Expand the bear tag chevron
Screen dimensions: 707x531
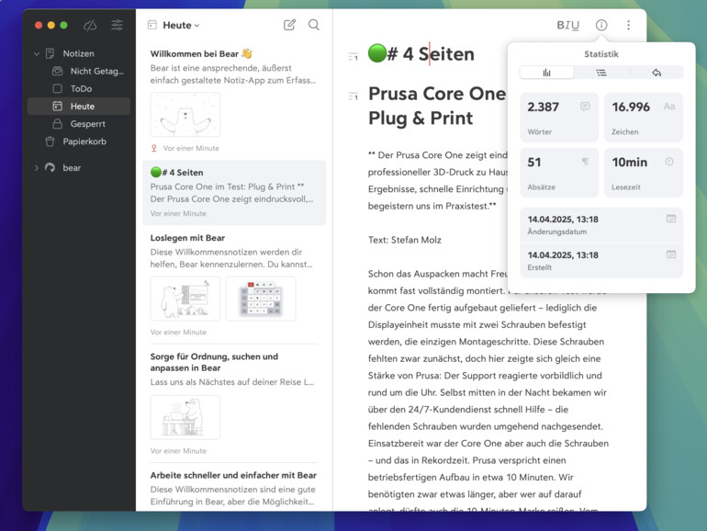(x=37, y=168)
